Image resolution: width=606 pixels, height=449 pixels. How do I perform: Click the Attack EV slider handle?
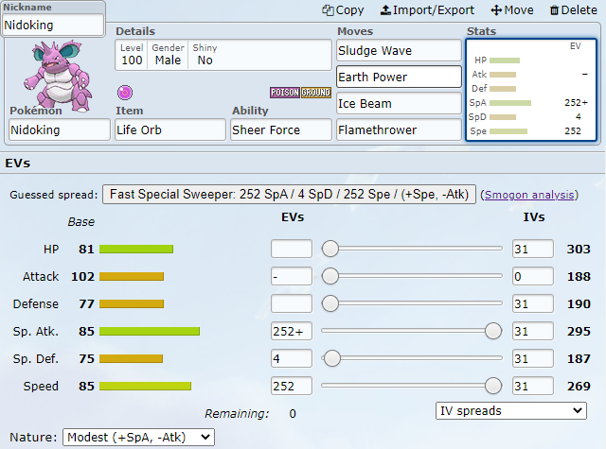[330, 276]
